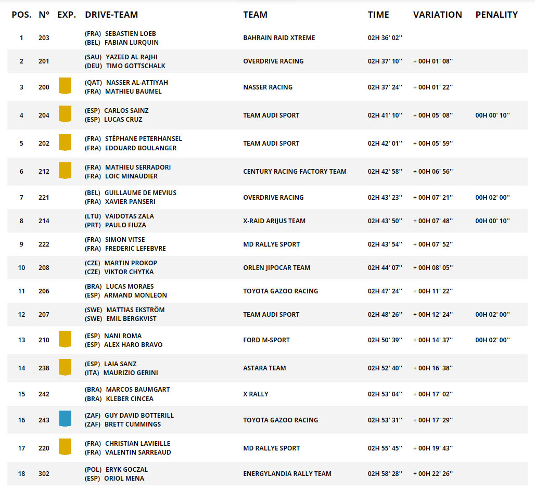Click the yellow badge in Nasser Al-Attiyah's row

(x=65, y=86)
